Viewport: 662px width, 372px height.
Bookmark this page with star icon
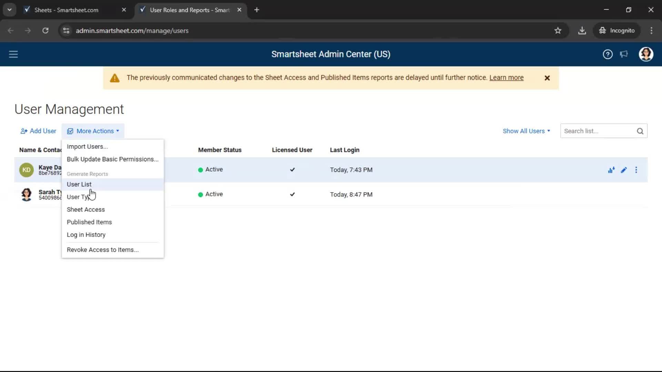tap(558, 31)
